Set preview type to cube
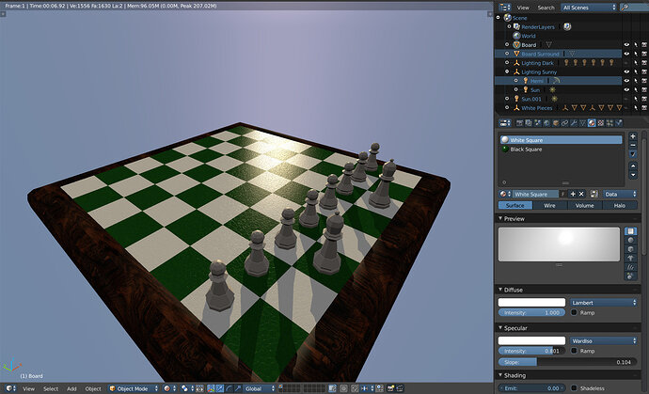 [x=630, y=249]
